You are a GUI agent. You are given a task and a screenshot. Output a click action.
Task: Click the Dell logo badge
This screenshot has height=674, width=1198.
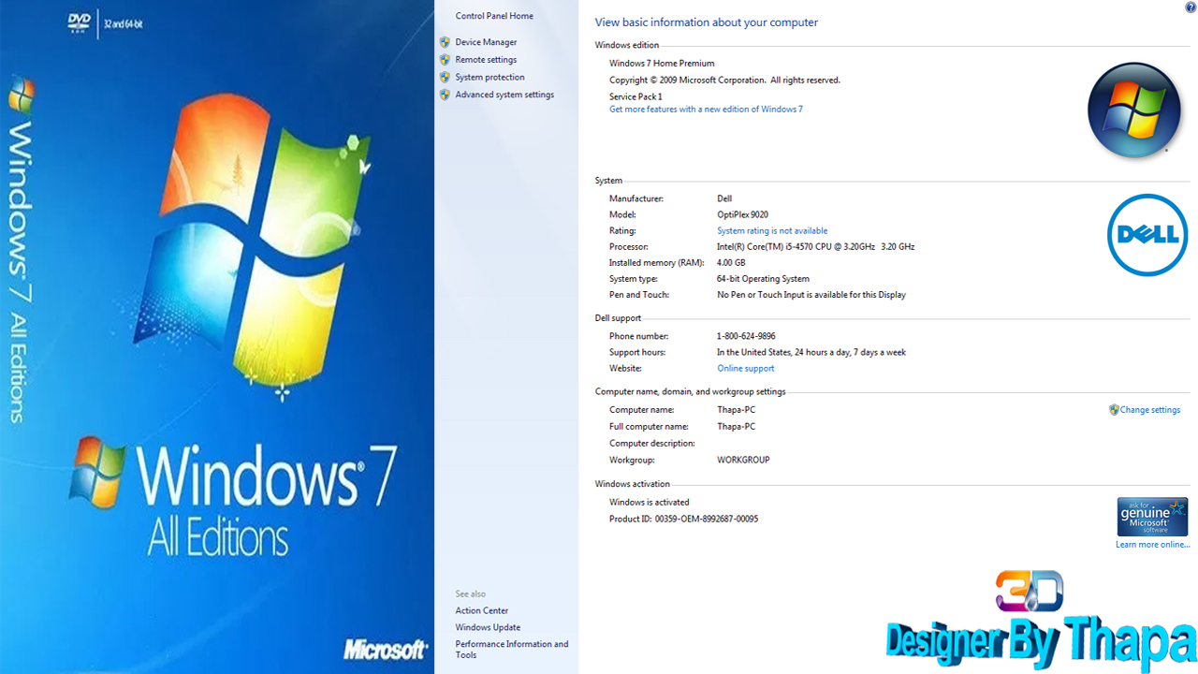1147,235
